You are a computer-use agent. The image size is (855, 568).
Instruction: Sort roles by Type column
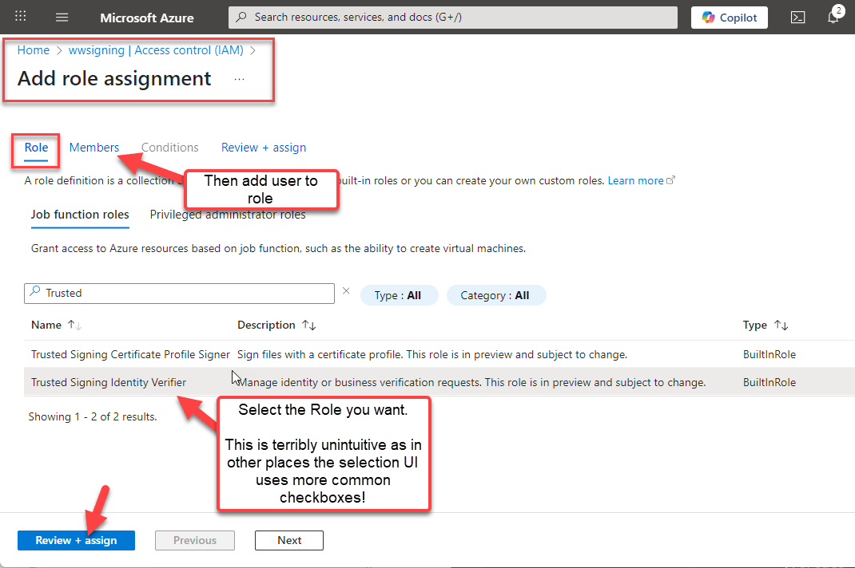click(x=765, y=325)
